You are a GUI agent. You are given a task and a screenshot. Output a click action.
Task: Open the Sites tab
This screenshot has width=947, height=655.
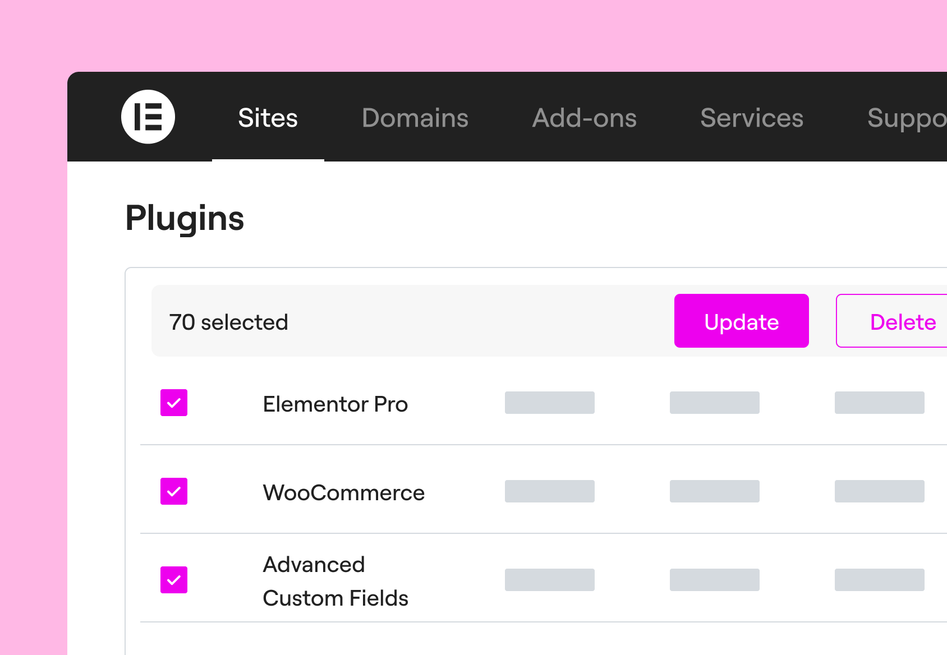[x=268, y=118]
